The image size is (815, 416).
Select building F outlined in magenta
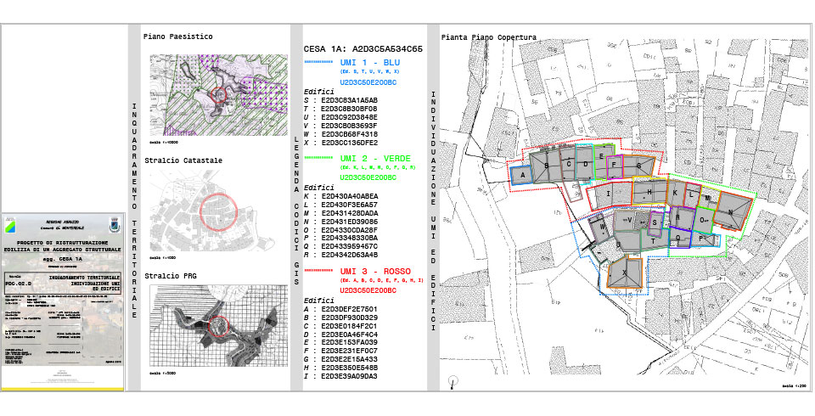coord(615,166)
